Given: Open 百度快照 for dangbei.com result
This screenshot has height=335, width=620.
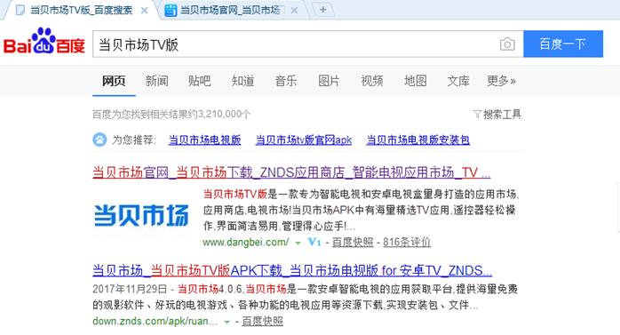Looking at the screenshot, I should tap(353, 242).
